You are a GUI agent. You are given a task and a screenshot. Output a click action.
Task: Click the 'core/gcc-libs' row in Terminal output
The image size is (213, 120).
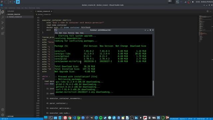point(100,54)
